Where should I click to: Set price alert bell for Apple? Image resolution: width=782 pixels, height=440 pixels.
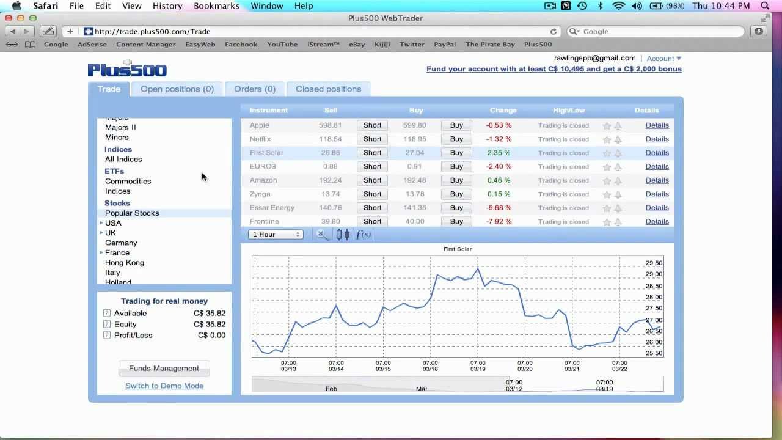pos(618,126)
